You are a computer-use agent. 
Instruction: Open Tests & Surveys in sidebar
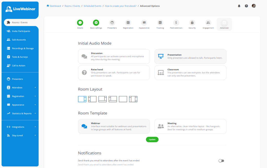20,57
